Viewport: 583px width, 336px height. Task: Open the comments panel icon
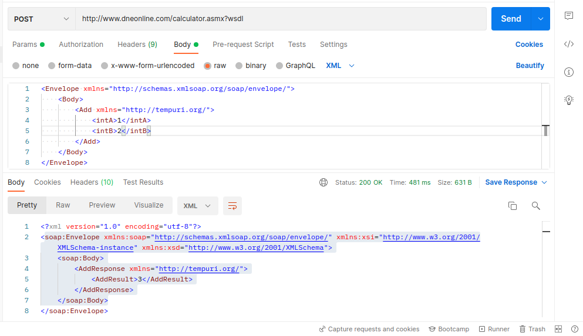pyautogui.click(x=568, y=16)
